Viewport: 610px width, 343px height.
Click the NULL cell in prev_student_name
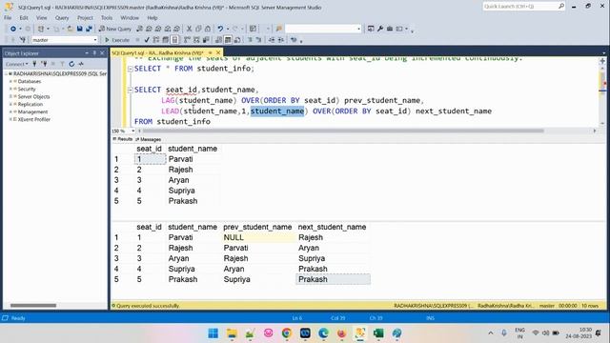click(258, 237)
